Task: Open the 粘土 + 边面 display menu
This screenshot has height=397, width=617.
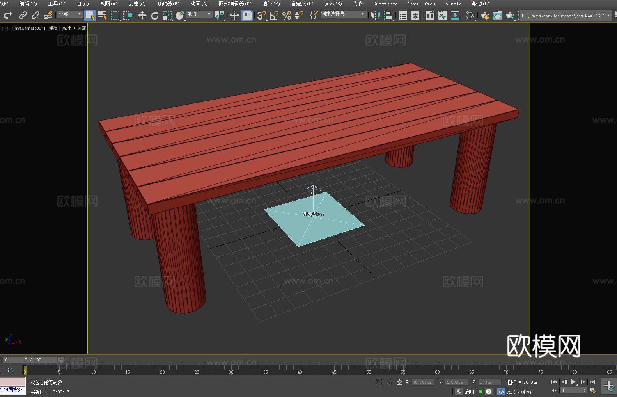Action: (74, 28)
